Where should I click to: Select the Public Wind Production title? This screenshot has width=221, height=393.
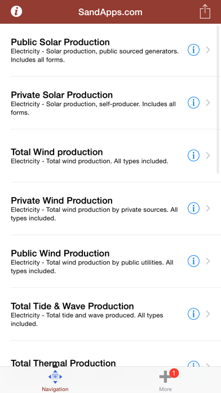pyautogui.click(x=60, y=254)
